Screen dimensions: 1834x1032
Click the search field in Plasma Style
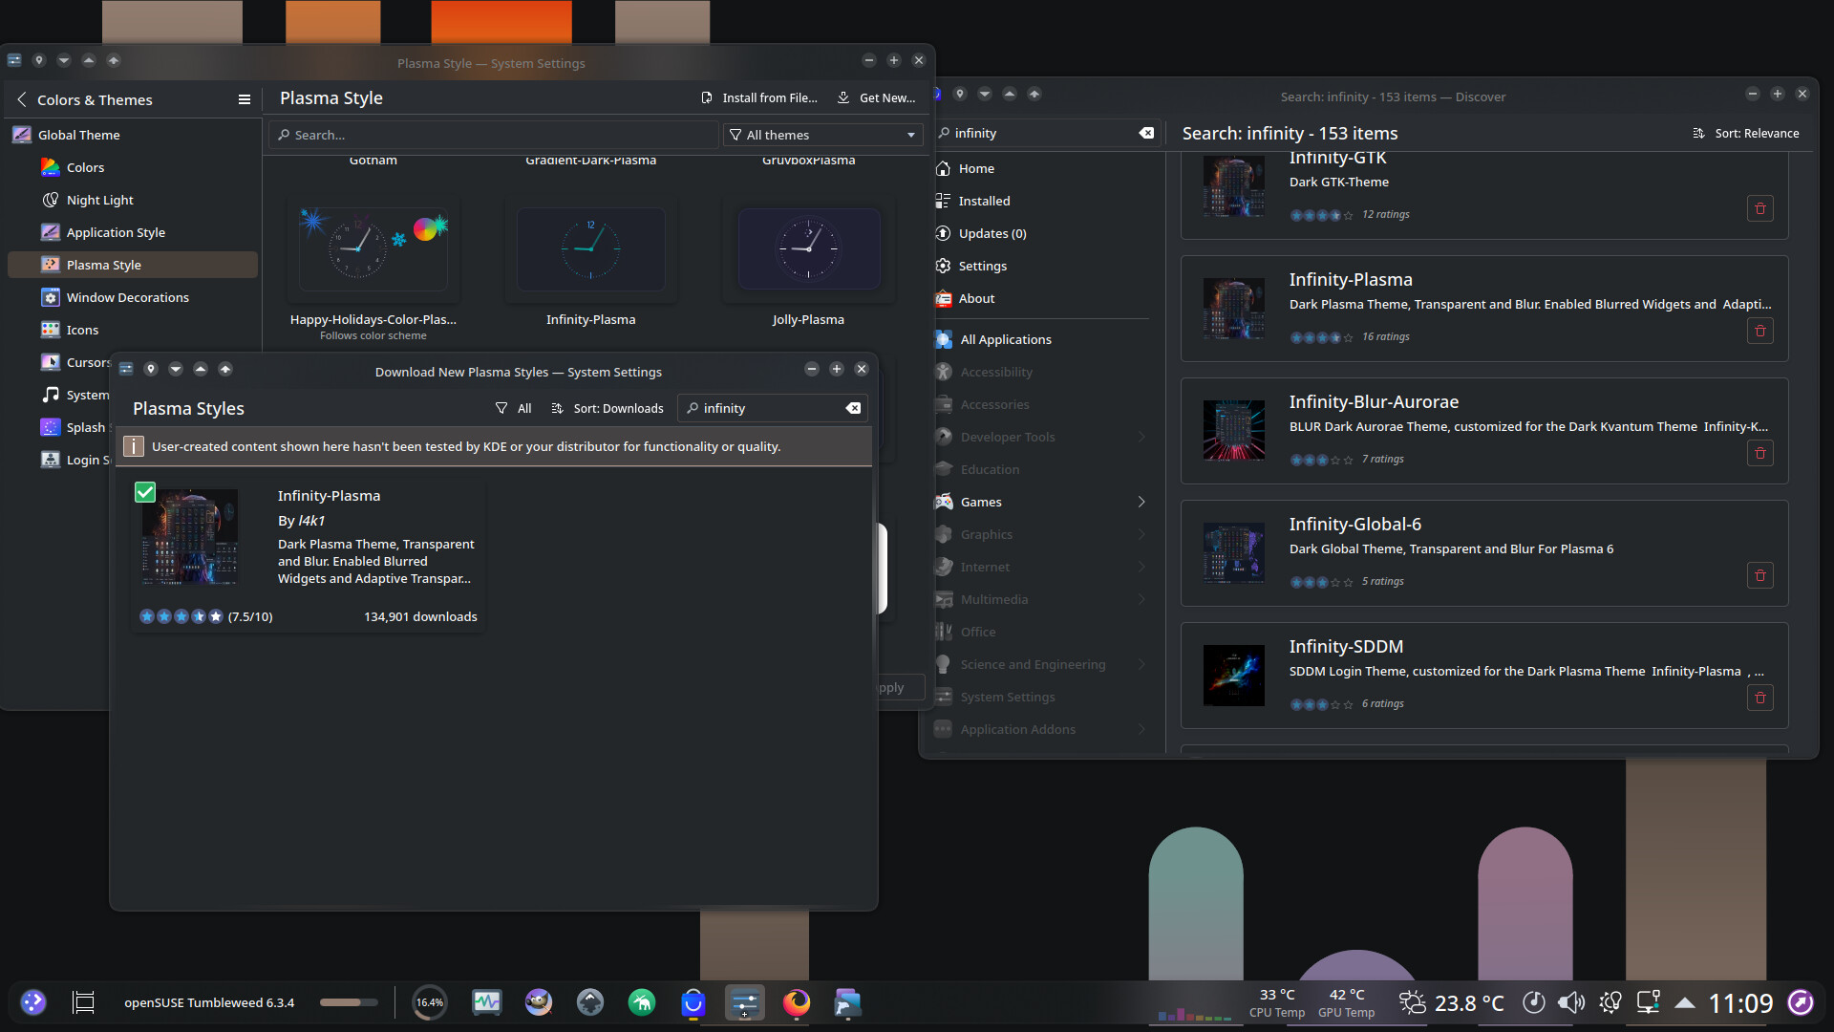click(493, 135)
